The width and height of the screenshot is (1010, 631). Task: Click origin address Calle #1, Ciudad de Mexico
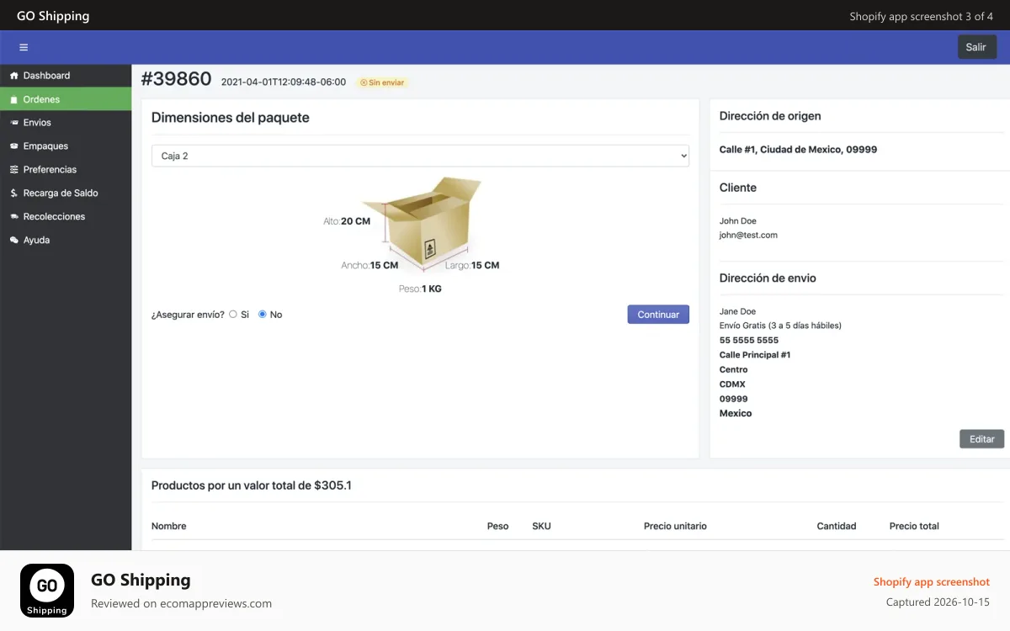click(x=798, y=150)
